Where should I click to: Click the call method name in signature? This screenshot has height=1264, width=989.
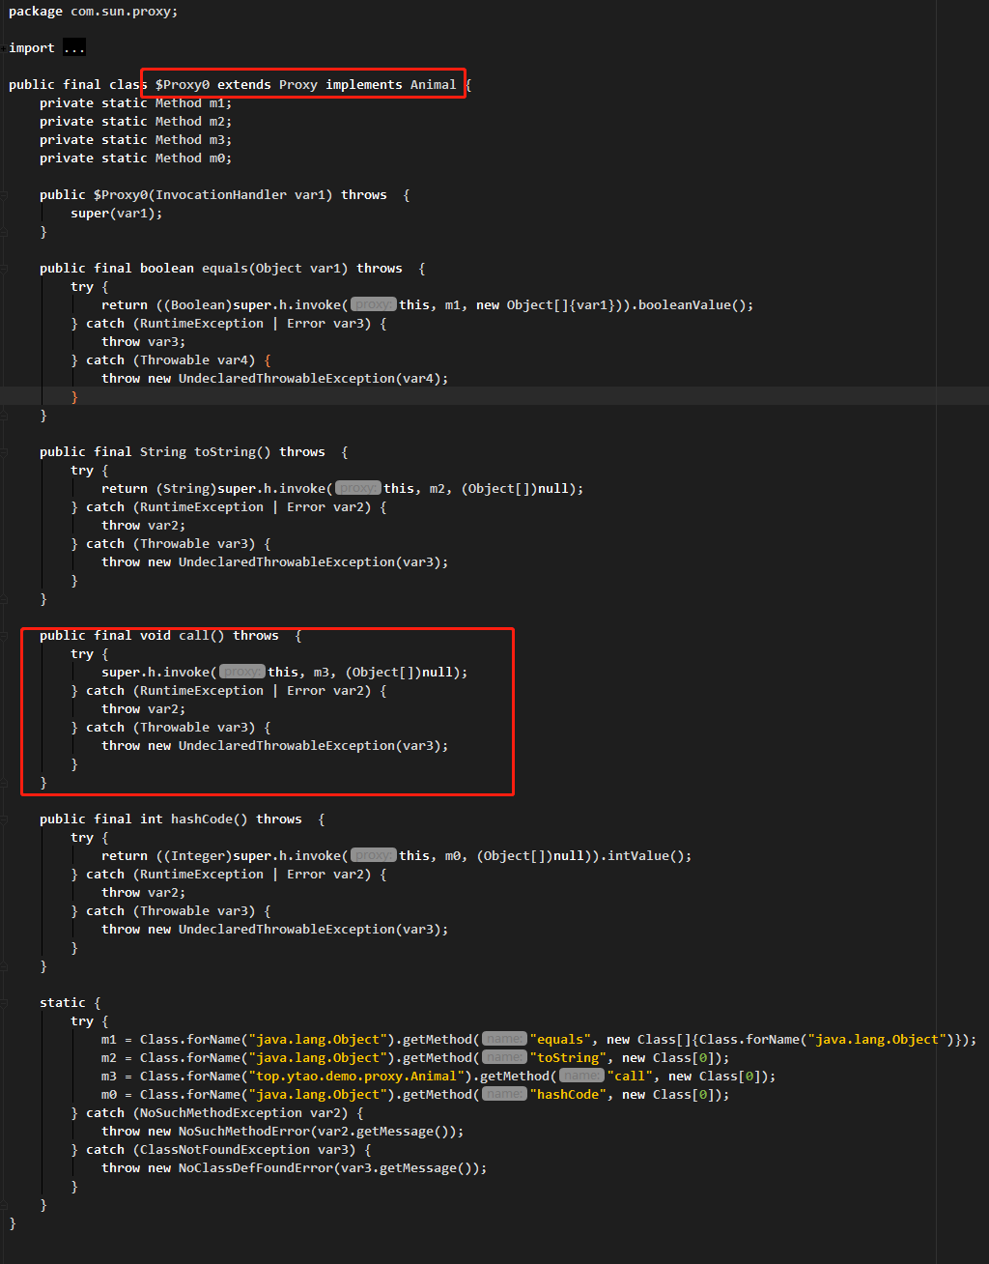click(x=194, y=636)
